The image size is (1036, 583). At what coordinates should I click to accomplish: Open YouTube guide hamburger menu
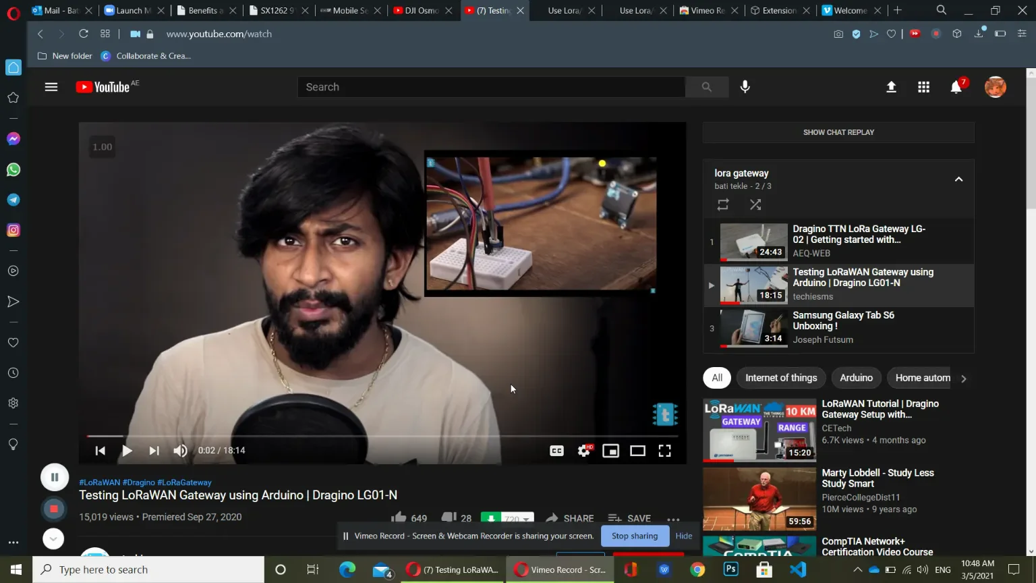51,87
